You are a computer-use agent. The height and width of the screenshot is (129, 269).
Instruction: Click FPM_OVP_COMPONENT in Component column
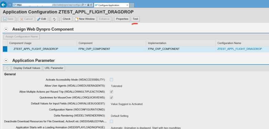(x=94, y=49)
